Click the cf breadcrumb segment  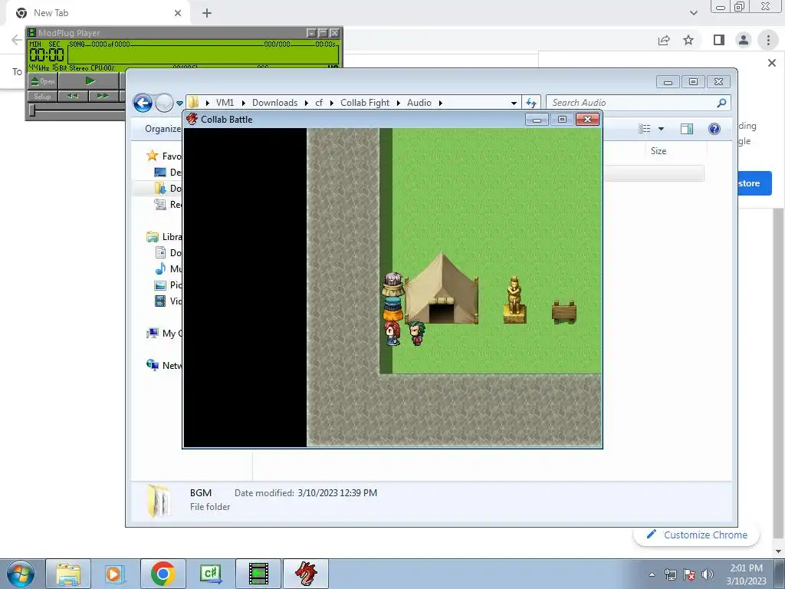point(319,103)
